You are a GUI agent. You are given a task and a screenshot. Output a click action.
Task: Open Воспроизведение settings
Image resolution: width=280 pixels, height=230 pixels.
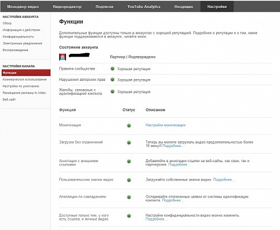tap(15, 50)
